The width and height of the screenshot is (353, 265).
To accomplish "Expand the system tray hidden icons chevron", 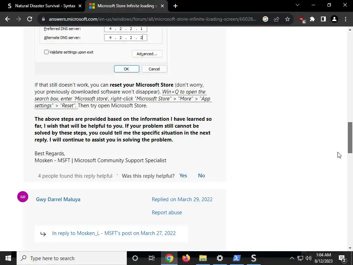I will coord(292,258).
